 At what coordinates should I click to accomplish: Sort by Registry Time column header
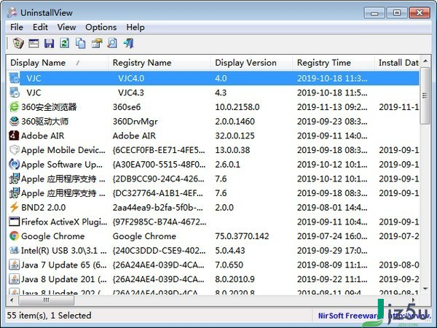[x=334, y=63]
